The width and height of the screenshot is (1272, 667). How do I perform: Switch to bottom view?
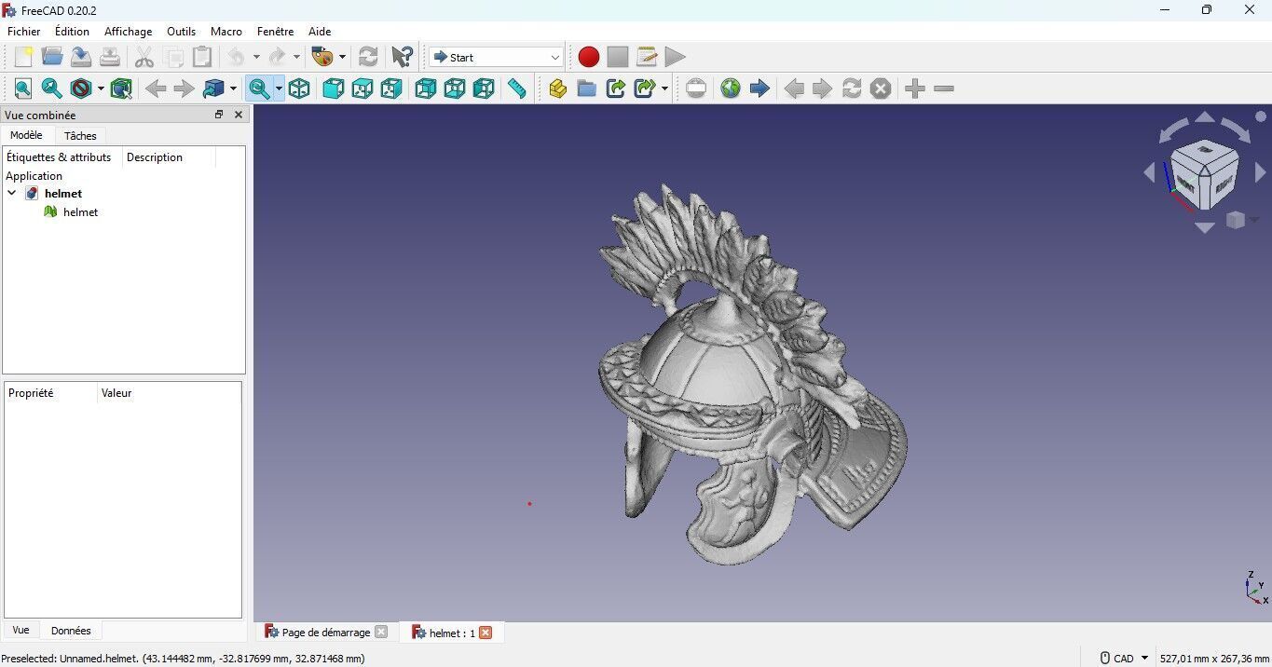455,88
